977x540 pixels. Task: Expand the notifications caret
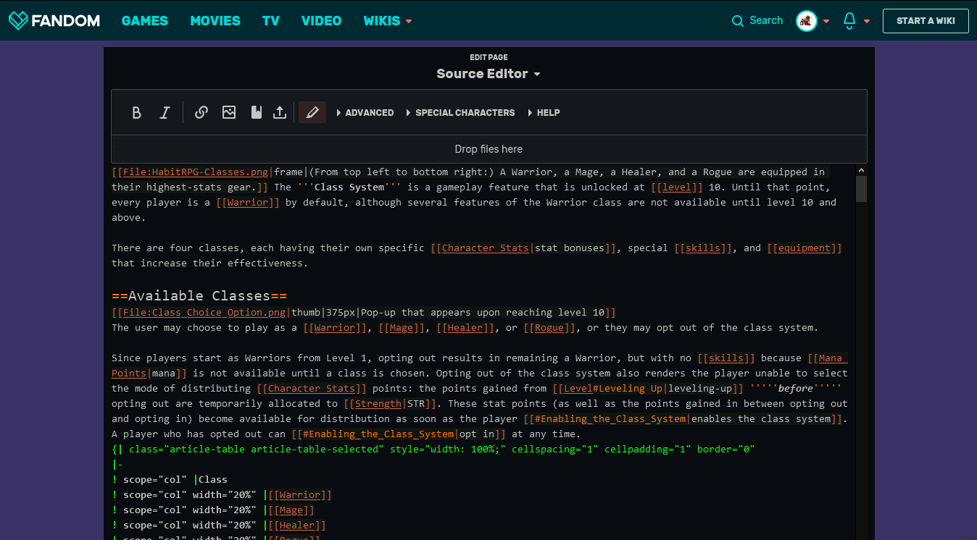point(867,21)
